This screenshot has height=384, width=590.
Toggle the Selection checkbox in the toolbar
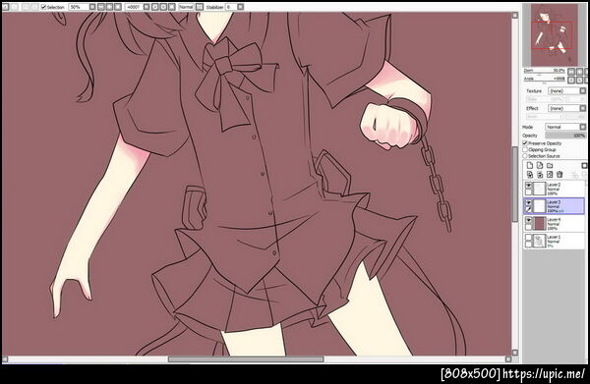[43, 7]
